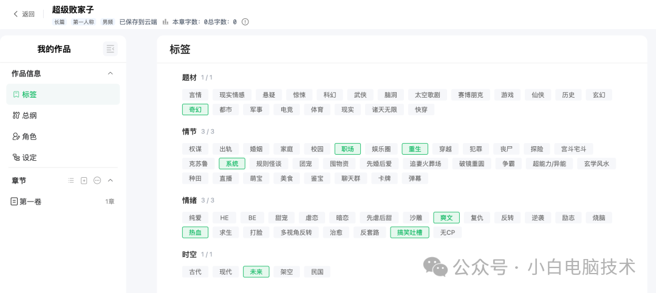Screen dimensions: 656x293
Task: Select the 弹幕 plot tag
Action: [x=415, y=178]
